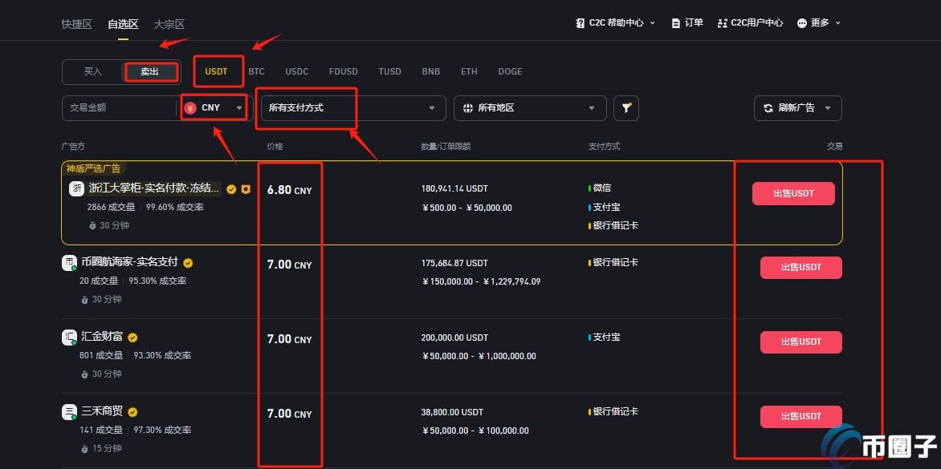Click the orange shield badge next to the verified checkmark
Image resolution: width=941 pixels, height=469 pixels.
tap(246, 190)
